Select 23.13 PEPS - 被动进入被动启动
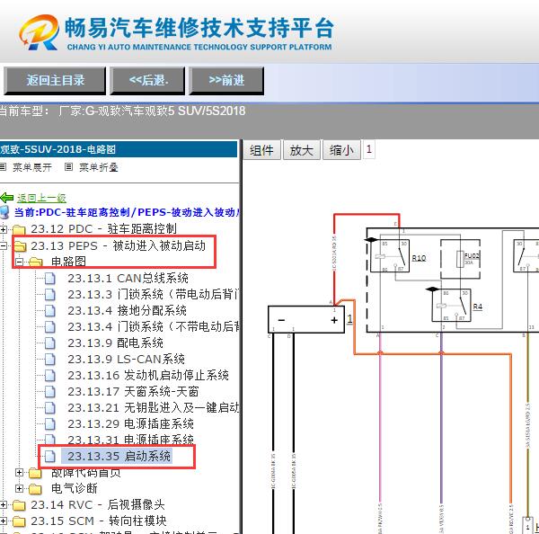 pos(118,245)
